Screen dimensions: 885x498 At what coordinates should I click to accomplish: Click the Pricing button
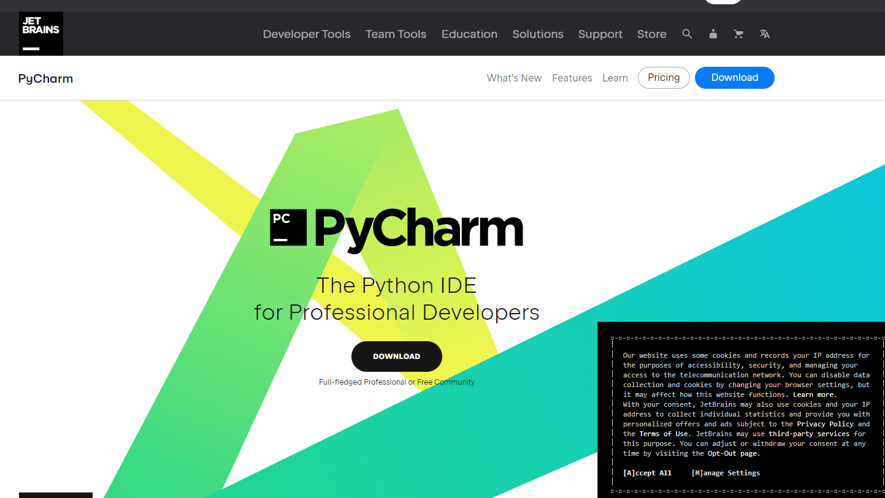click(664, 78)
